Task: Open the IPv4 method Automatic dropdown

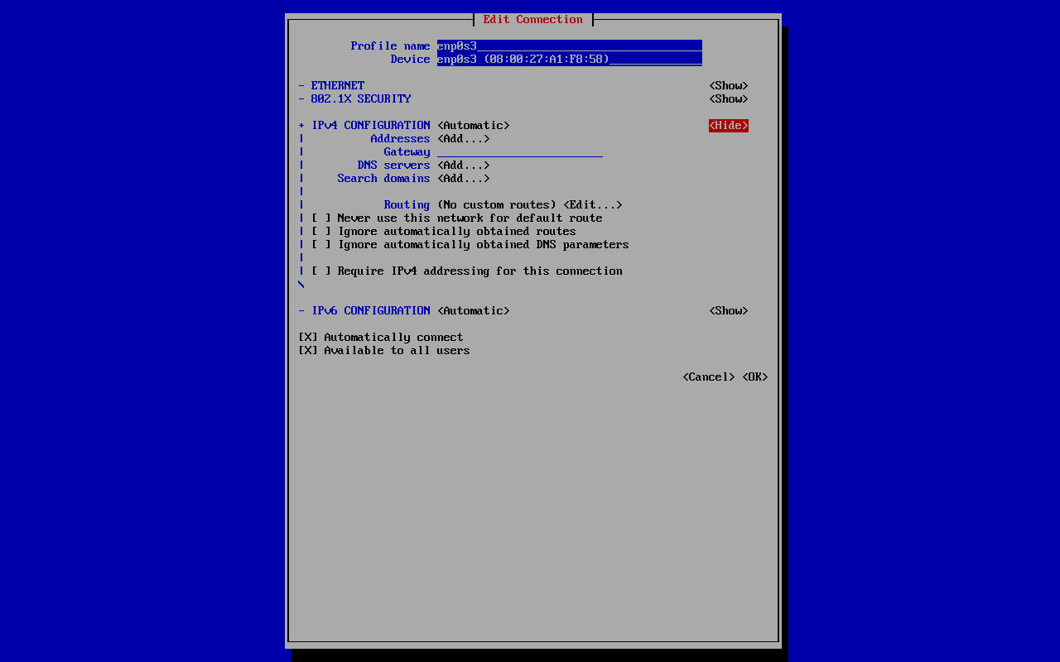Action: (x=473, y=126)
